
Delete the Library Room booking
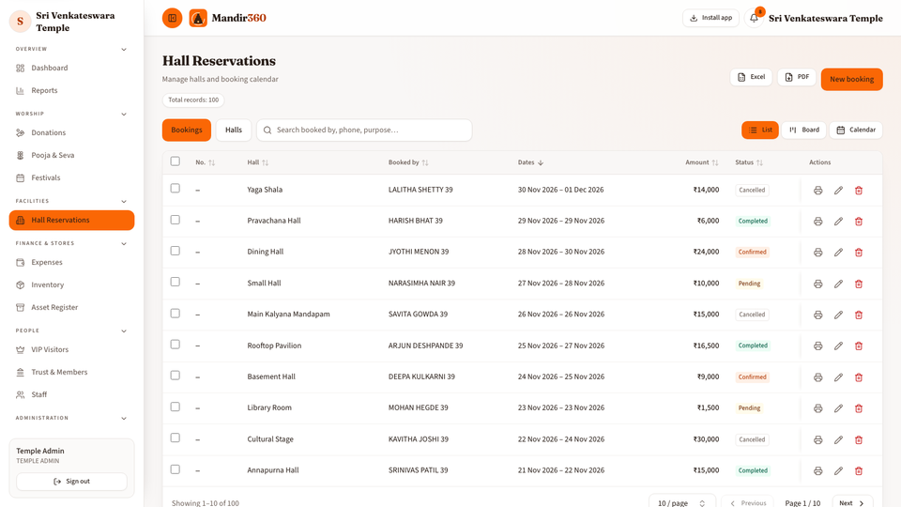click(x=859, y=408)
